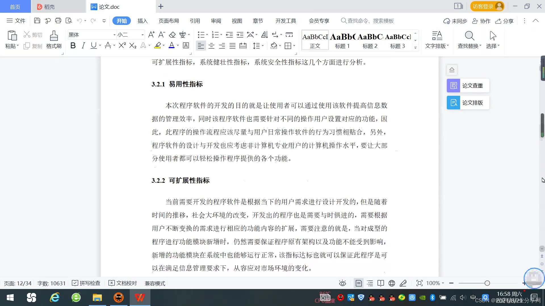Switch to the 页面布局 tab

click(x=169, y=21)
